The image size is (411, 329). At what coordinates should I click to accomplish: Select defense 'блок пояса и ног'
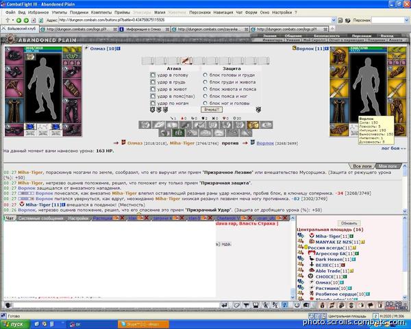pyautogui.click(x=206, y=96)
